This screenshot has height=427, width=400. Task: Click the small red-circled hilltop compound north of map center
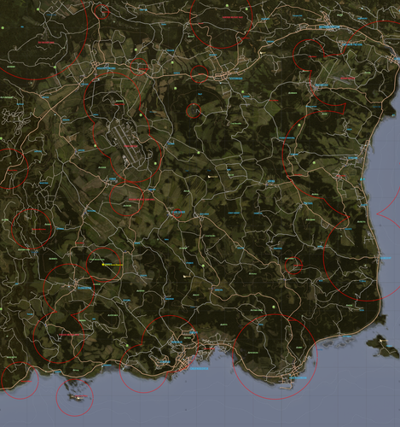click(x=194, y=111)
